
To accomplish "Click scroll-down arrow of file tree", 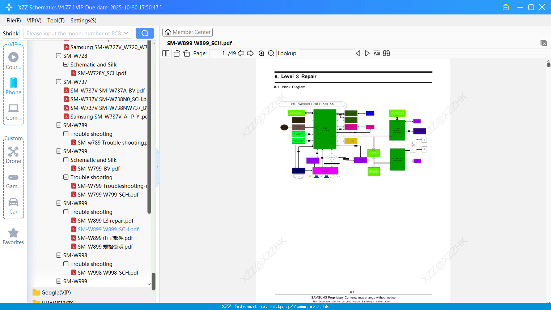I will point(149,284).
